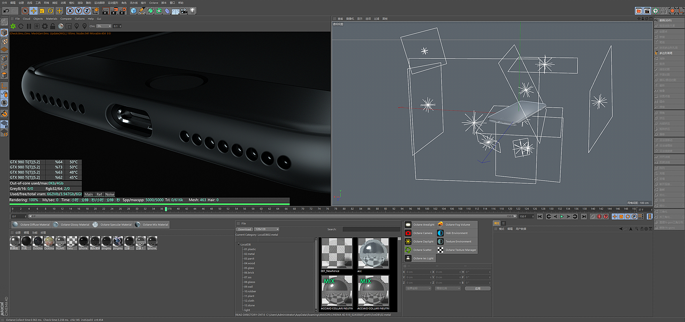This screenshot has height=322, width=685.
Task: Start Octane live render with green logo
Action: [x=13, y=26]
